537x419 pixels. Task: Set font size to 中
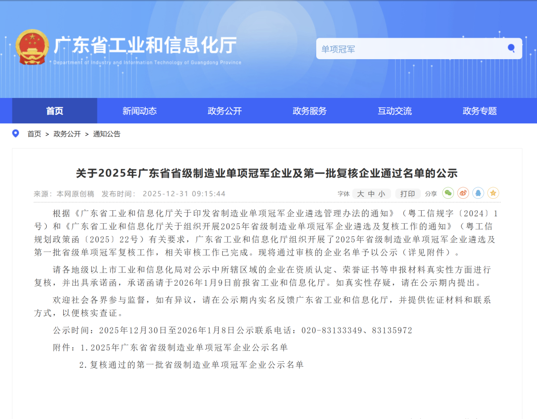[371, 194]
